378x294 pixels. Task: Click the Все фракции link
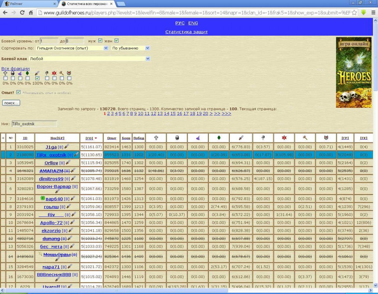16,69
